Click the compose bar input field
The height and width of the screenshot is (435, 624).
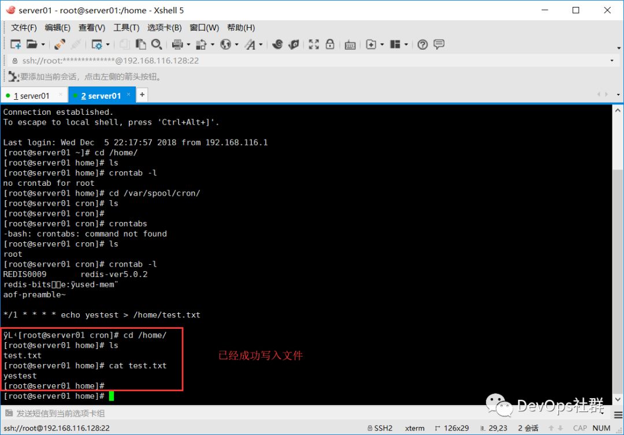[306, 414]
